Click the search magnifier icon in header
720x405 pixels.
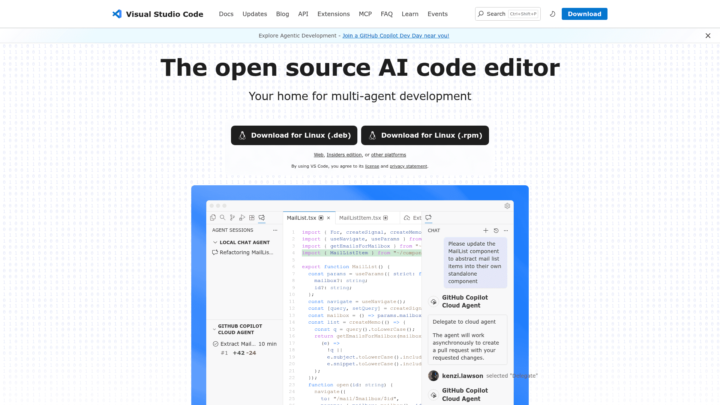tap(481, 14)
